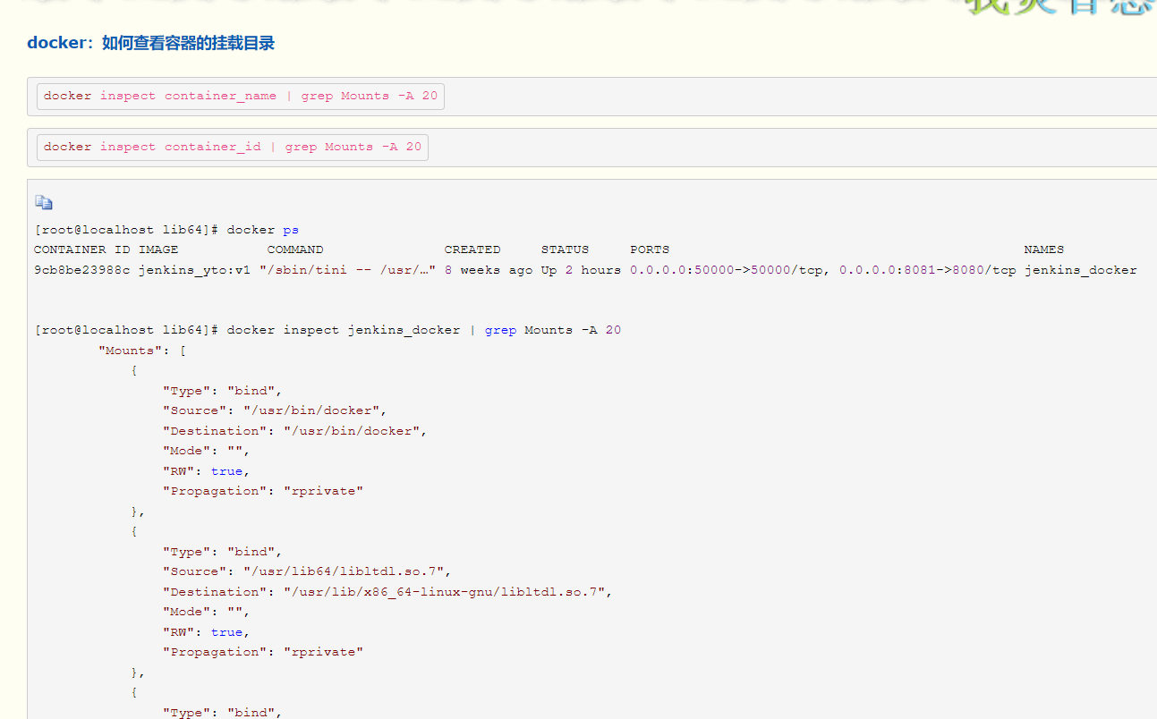Viewport: 1157px width, 719px height.
Task: Open the article title link about docker mounts
Action: click(150, 43)
